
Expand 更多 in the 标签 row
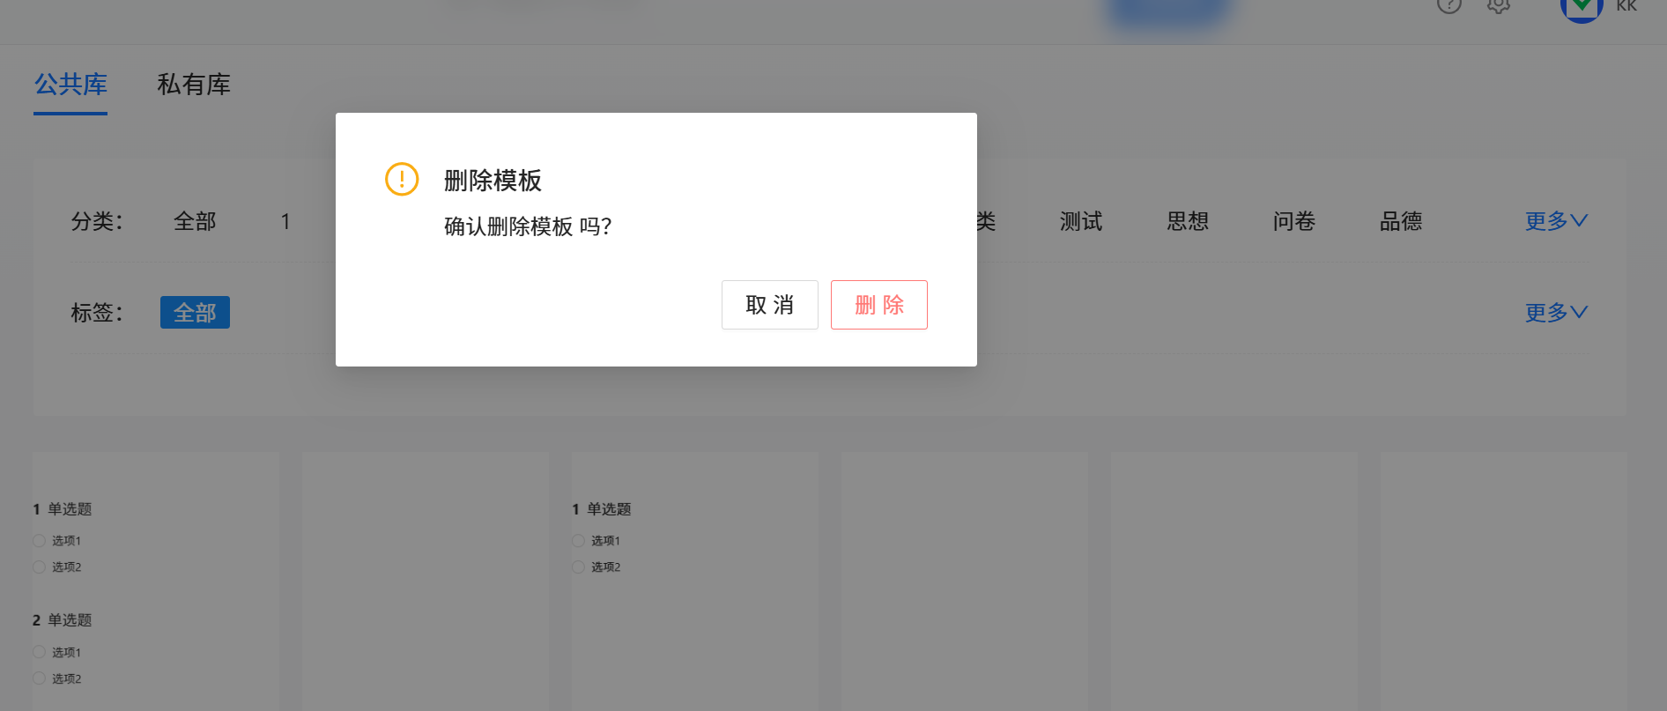pyautogui.click(x=1556, y=313)
